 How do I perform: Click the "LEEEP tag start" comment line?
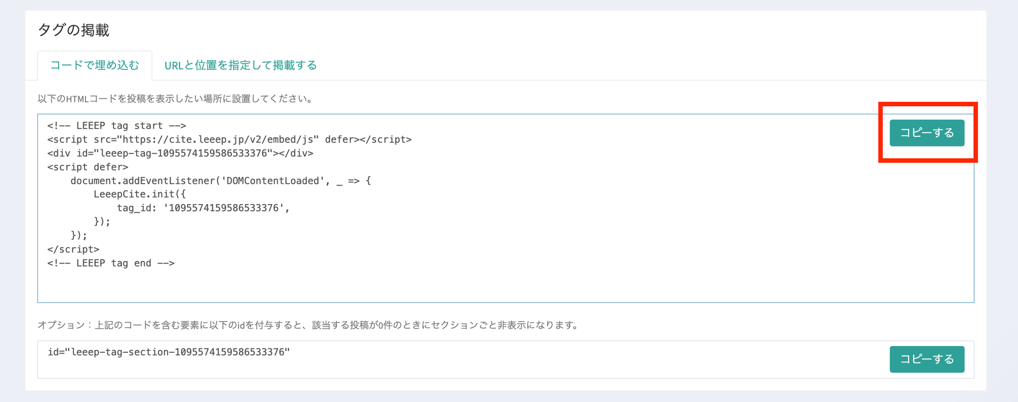[117, 126]
